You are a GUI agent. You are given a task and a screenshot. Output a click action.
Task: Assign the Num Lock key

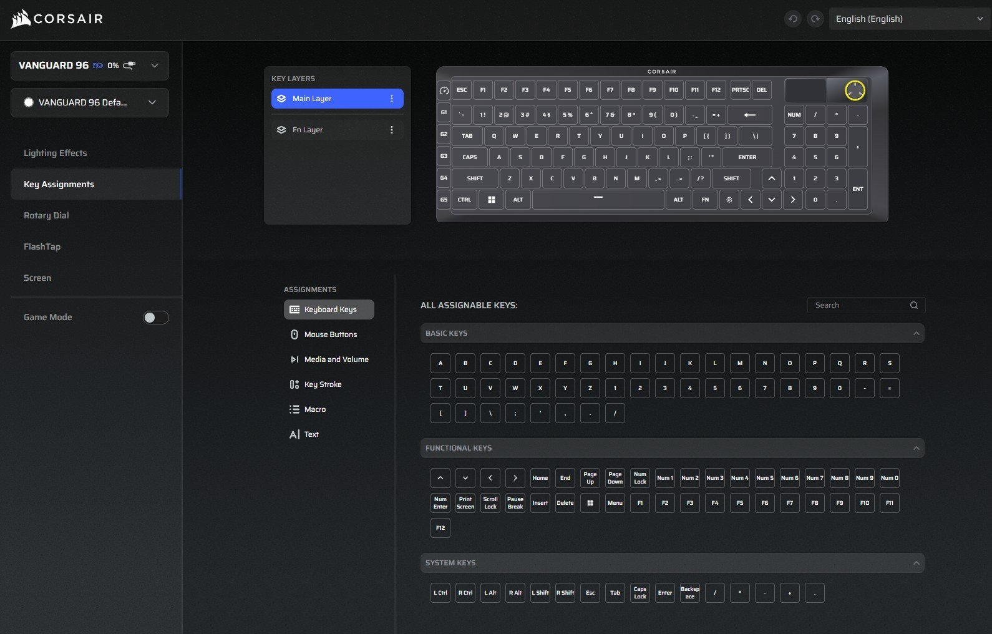[640, 478]
